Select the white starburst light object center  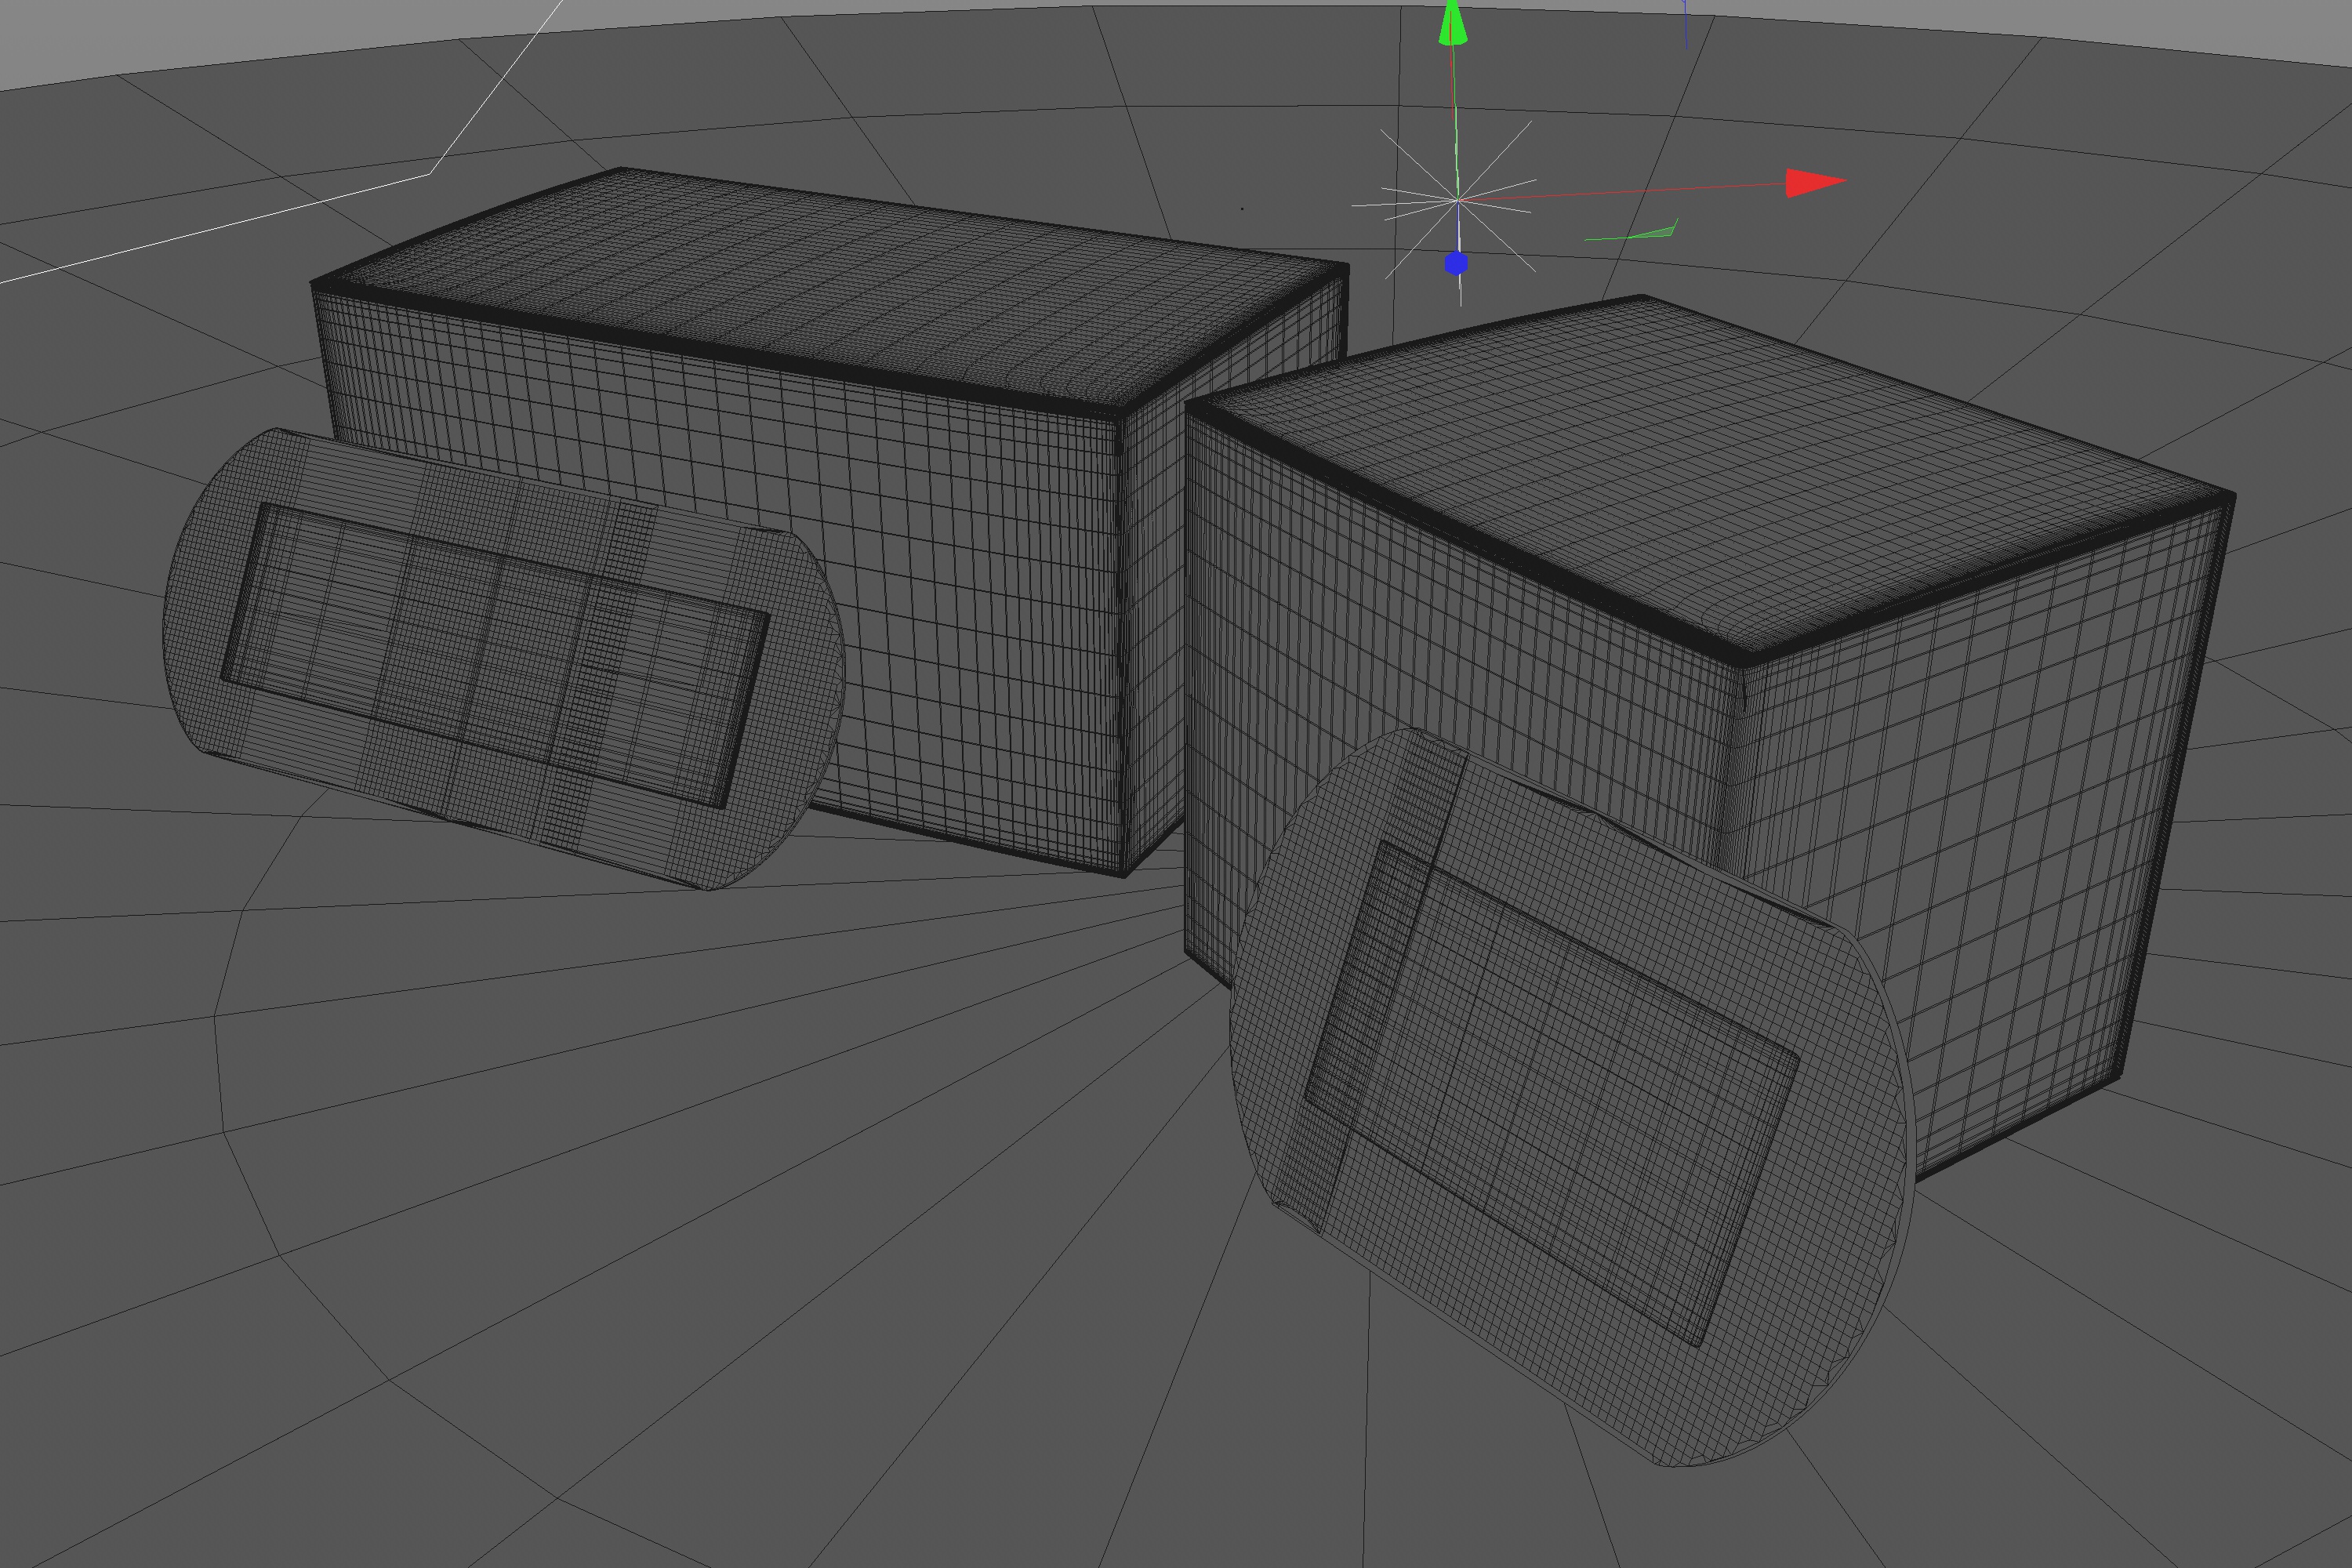pyautogui.click(x=1457, y=201)
